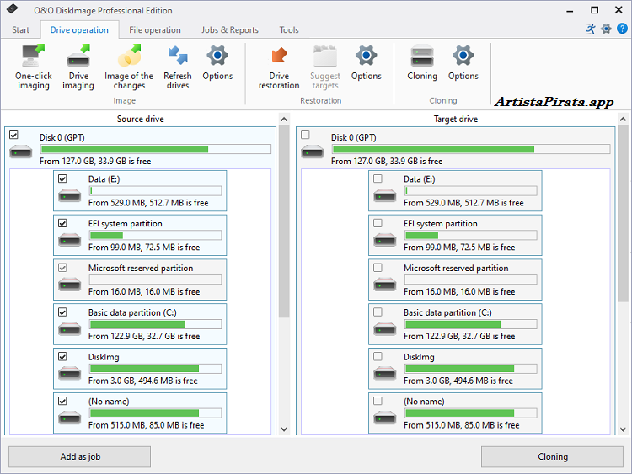The image size is (632, 474).
Task: Check target Basic data partition (C:) checkbox
Action: 378,312
